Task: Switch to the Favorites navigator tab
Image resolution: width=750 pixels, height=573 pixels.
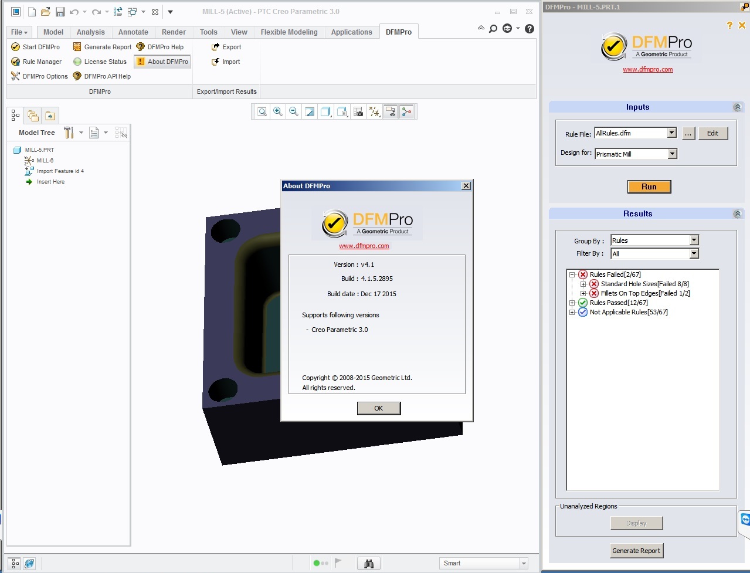Action: 50,116
